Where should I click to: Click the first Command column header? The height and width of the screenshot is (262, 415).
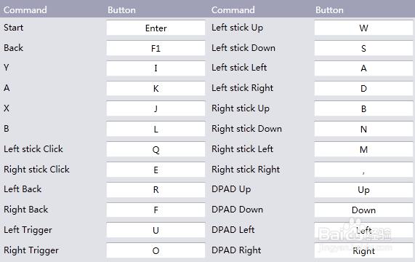pyautogui.click(x=25, y=10)
